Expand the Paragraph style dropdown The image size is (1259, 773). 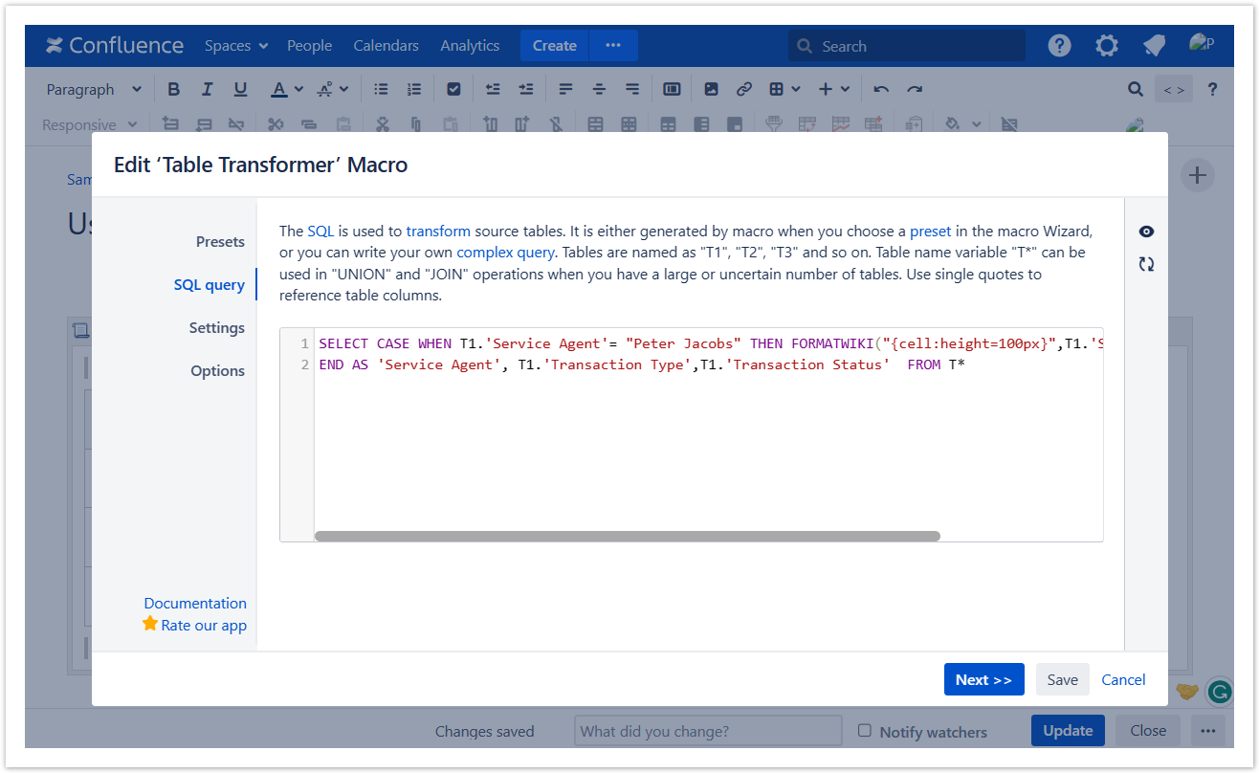click(x=94, y=89)
